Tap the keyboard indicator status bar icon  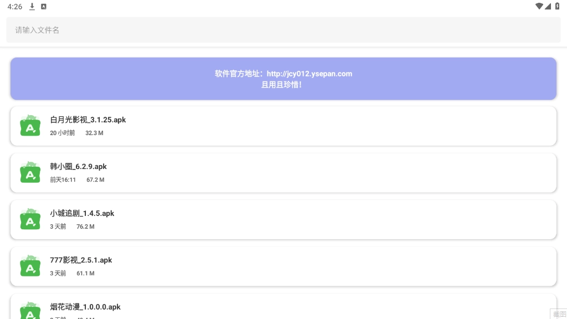tap(44, 7)
